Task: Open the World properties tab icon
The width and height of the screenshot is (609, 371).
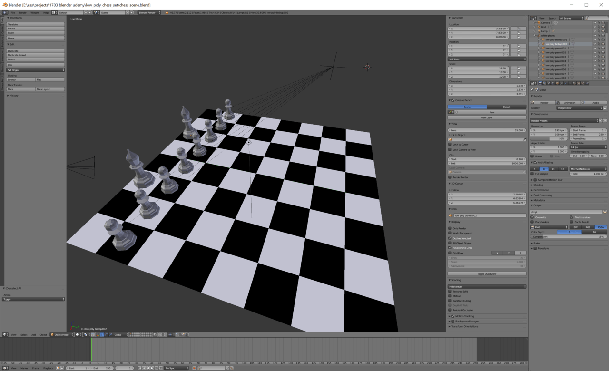Action: tap(553, 83)
